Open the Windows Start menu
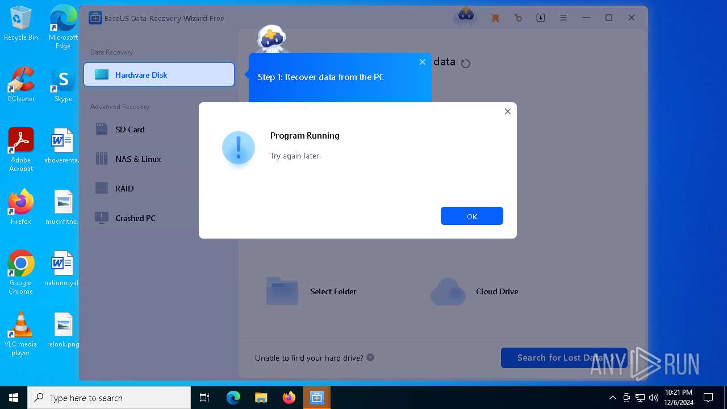 14,398
